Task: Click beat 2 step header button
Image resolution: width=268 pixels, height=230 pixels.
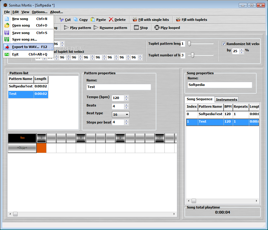Action: click(x=81, y=138)
